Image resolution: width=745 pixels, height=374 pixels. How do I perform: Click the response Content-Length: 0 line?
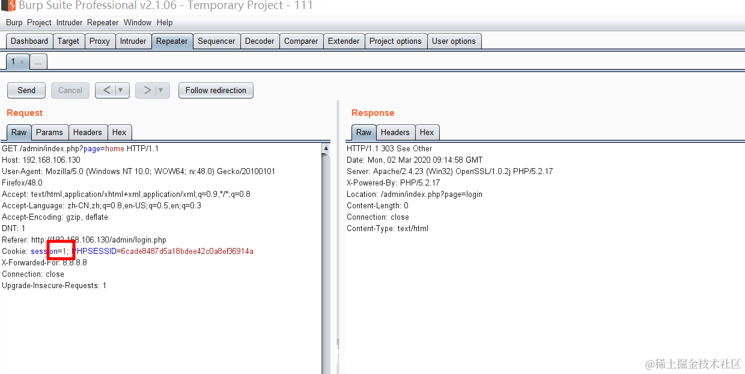point(377,205)
